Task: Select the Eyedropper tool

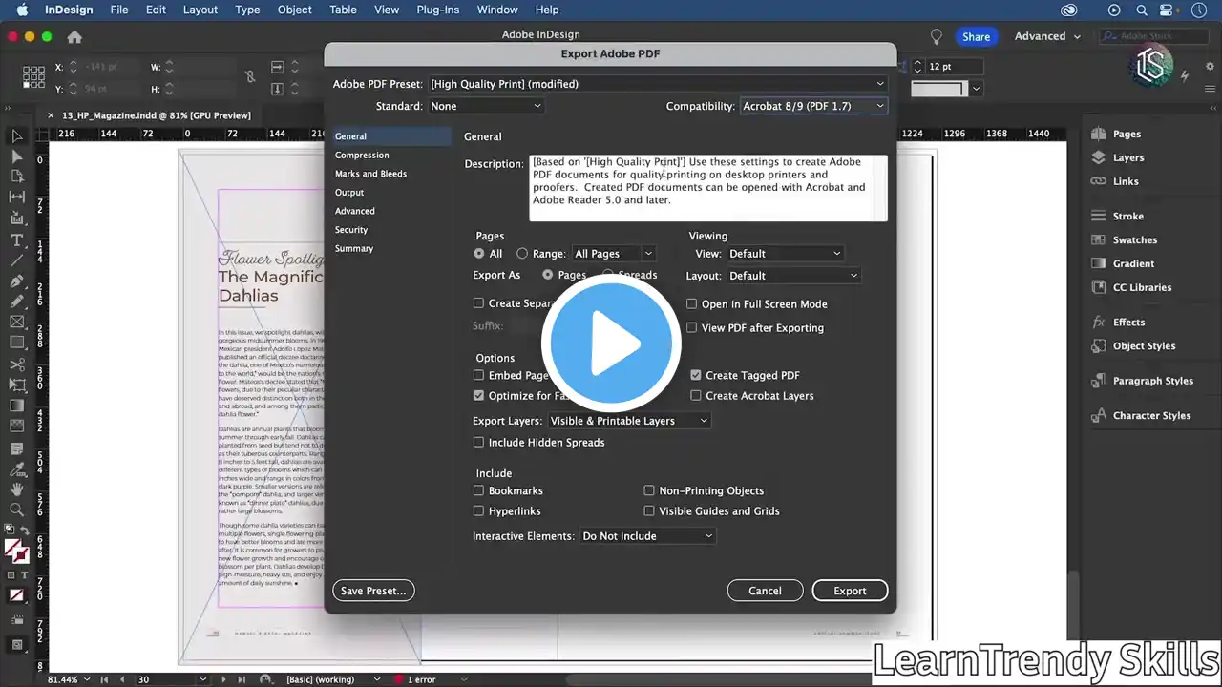Action: click(x=17, y=468)
